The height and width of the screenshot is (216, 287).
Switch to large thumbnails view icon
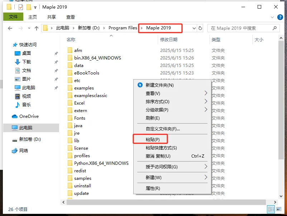[x=279, y=209]
